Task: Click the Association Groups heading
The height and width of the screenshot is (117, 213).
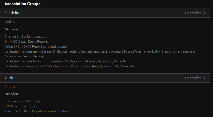Action: [x=22, y=4]
